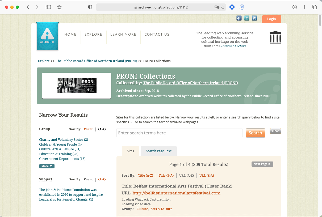The height and width of the screenshot is (217, 322).
Task: Open the LEARN MORE menu item
Action: tap(123, 34)
